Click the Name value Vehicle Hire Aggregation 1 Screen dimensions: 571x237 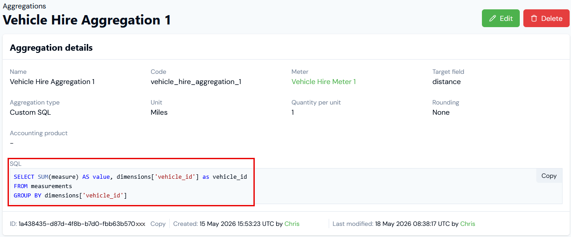(x=52, y=82)
